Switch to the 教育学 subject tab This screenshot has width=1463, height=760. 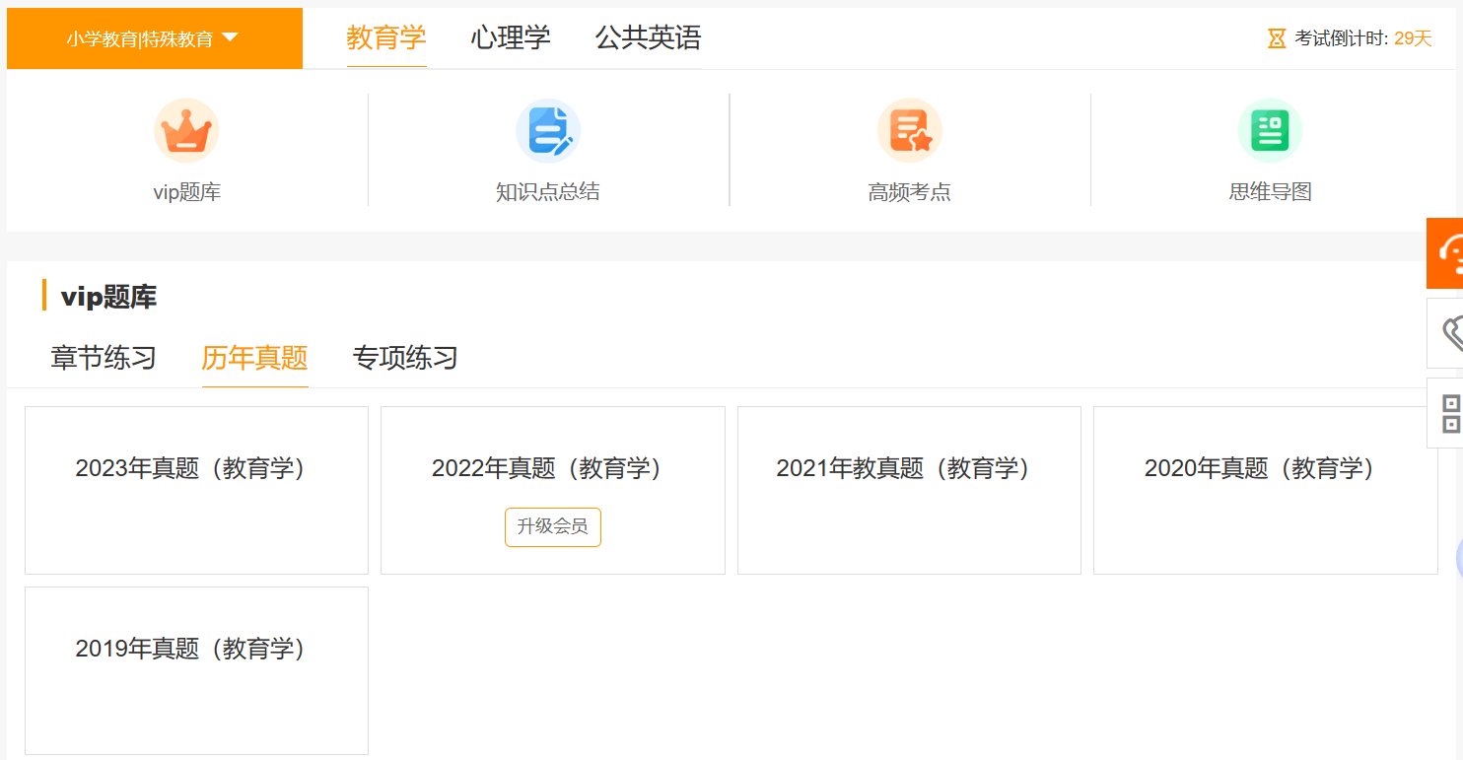(x=386, y=38)
